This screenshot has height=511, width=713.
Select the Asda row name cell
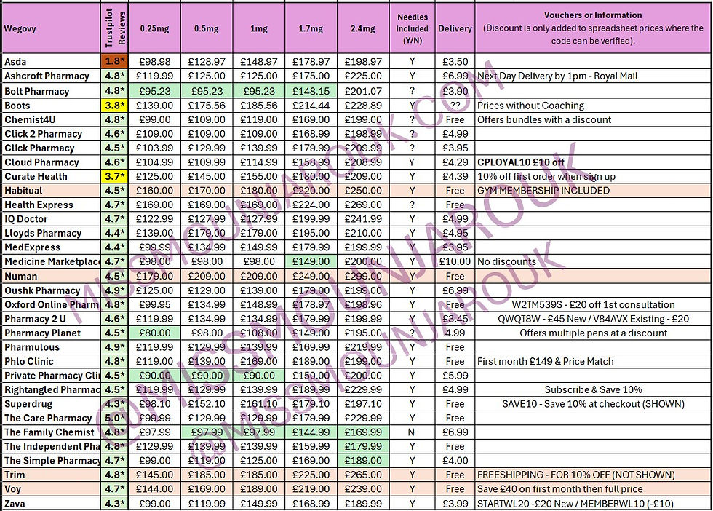click(x=51, y=61)
